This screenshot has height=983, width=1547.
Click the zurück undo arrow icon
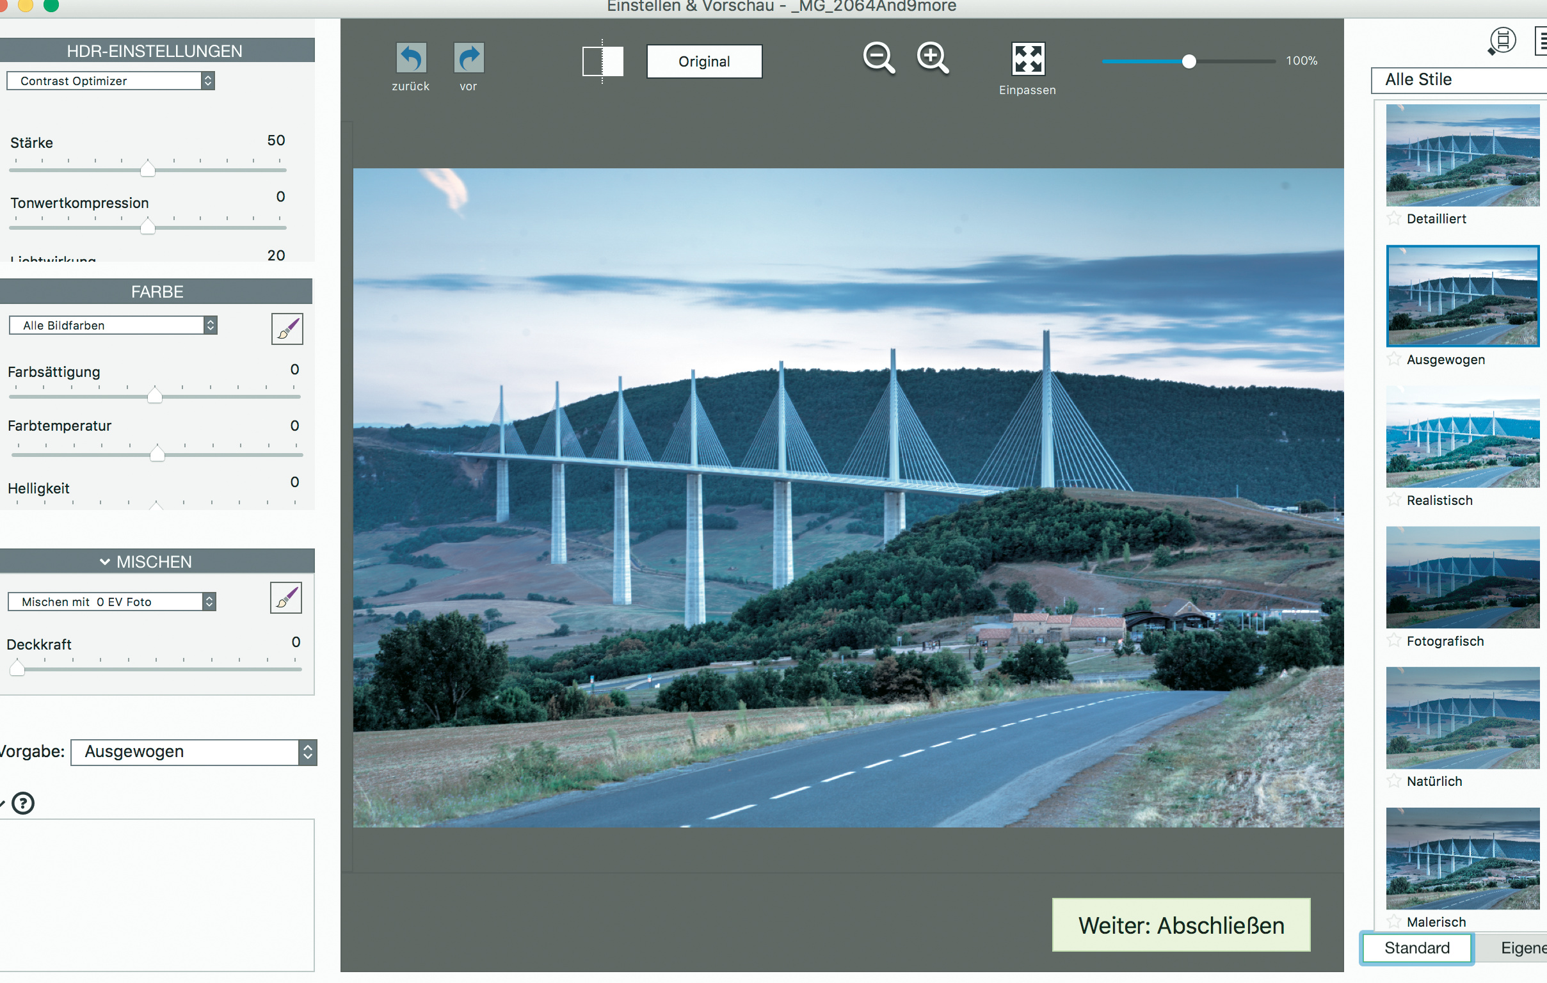click(410, 58)
